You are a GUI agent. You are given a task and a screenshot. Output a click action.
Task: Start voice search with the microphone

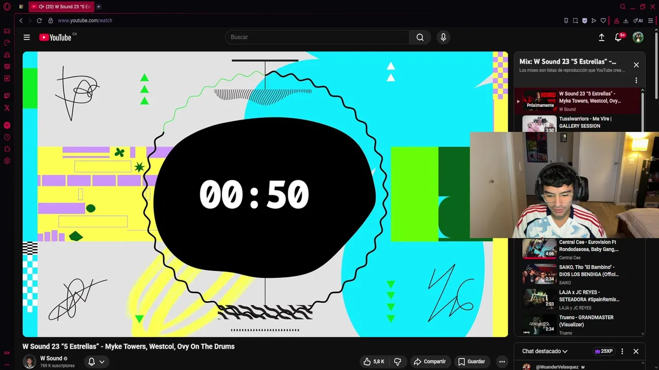[x=443, y=37]
